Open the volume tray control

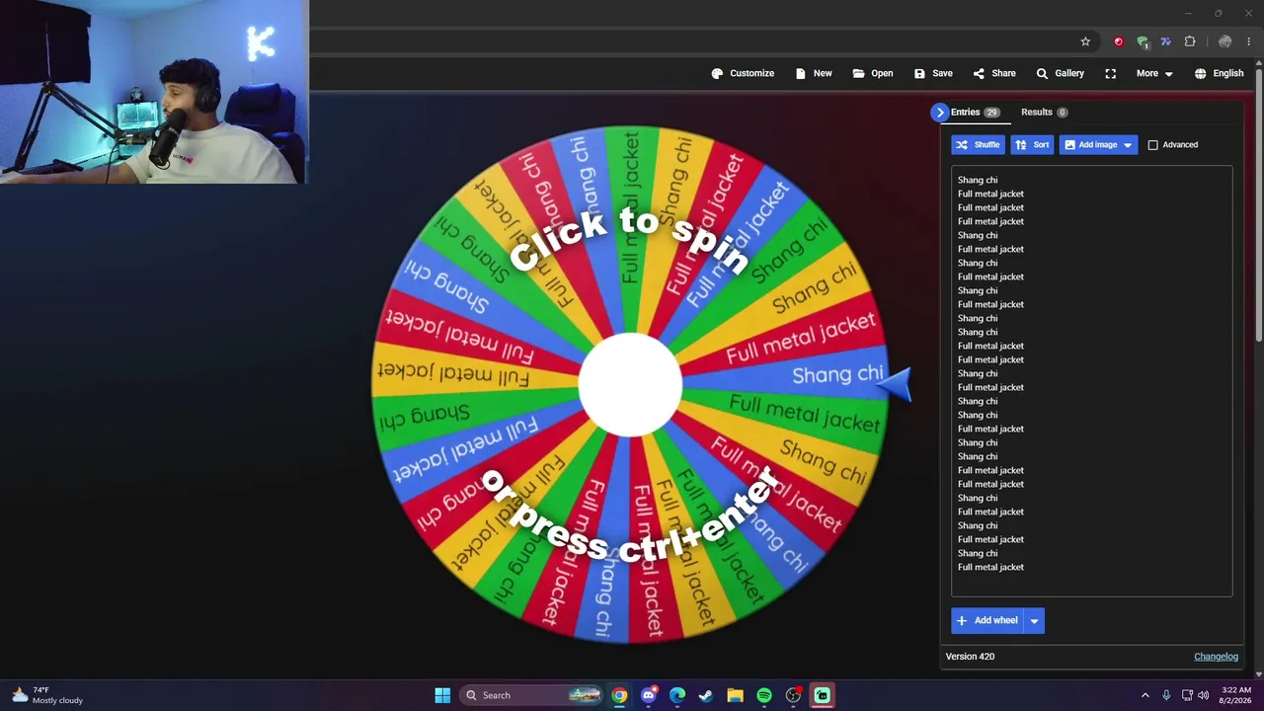pyautogui.click(x=1203, y=695)
